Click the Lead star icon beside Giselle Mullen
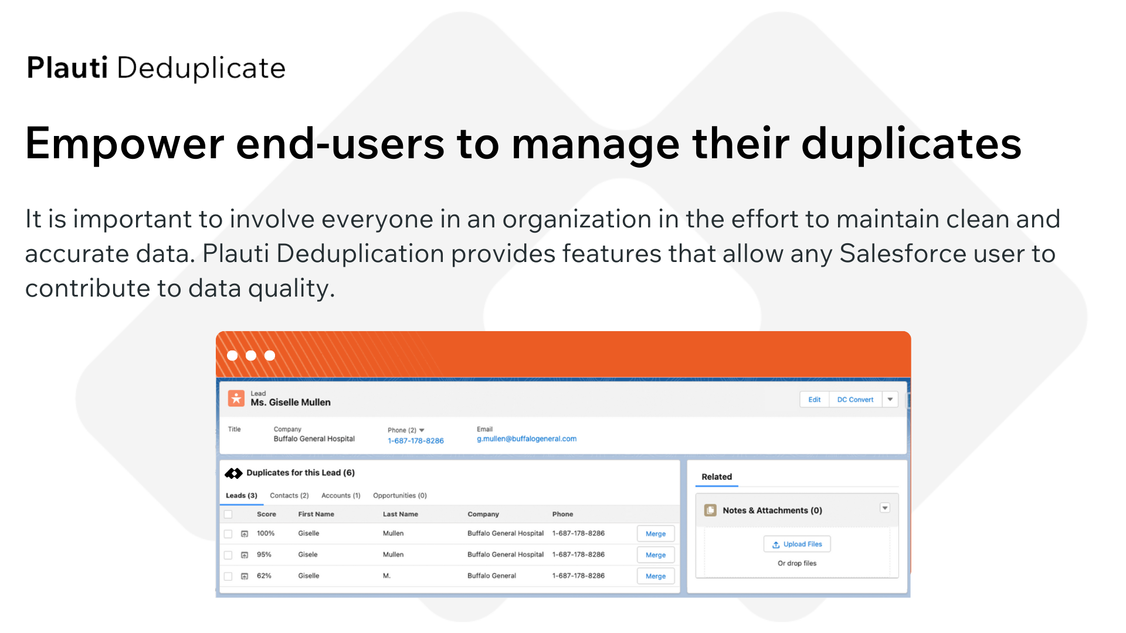1126x633 pixels. 236,399
